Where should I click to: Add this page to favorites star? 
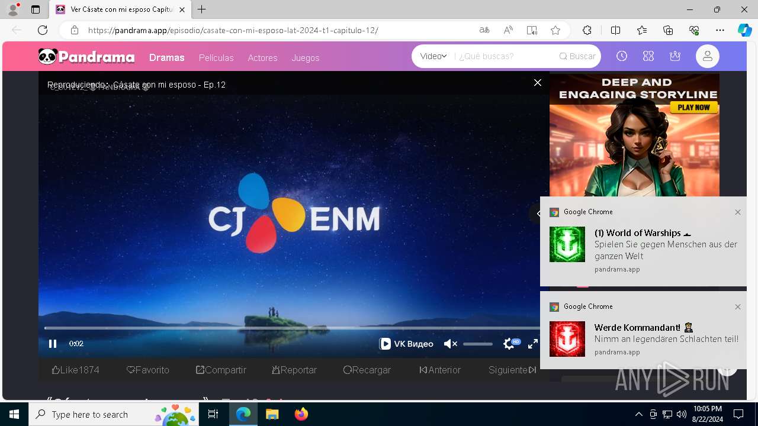pyautogui.click(x=555, y=30)
